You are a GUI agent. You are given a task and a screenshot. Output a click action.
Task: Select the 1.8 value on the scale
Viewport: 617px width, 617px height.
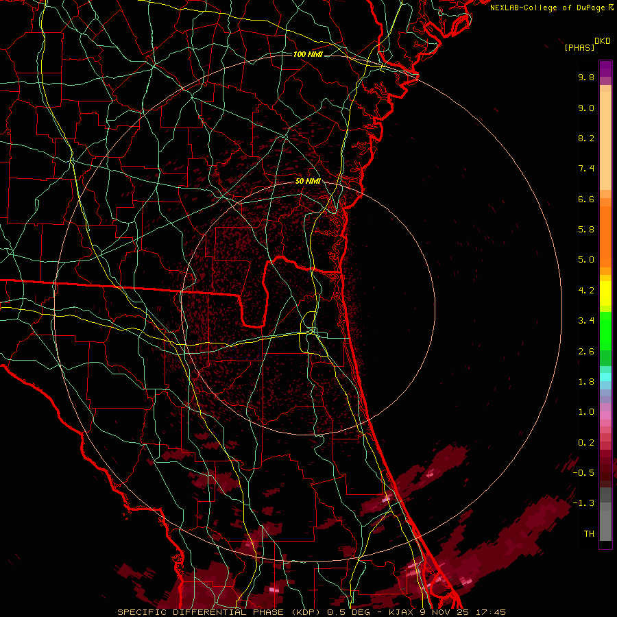586,382
